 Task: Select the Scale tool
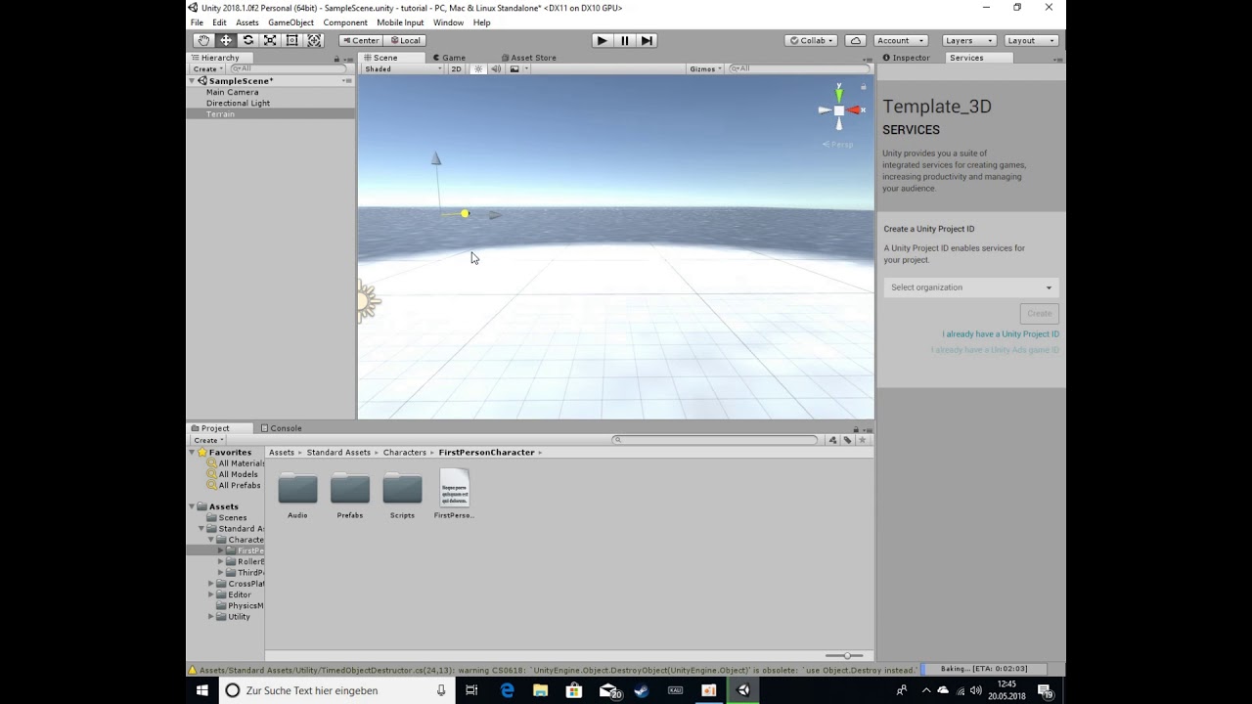point(270,40)
